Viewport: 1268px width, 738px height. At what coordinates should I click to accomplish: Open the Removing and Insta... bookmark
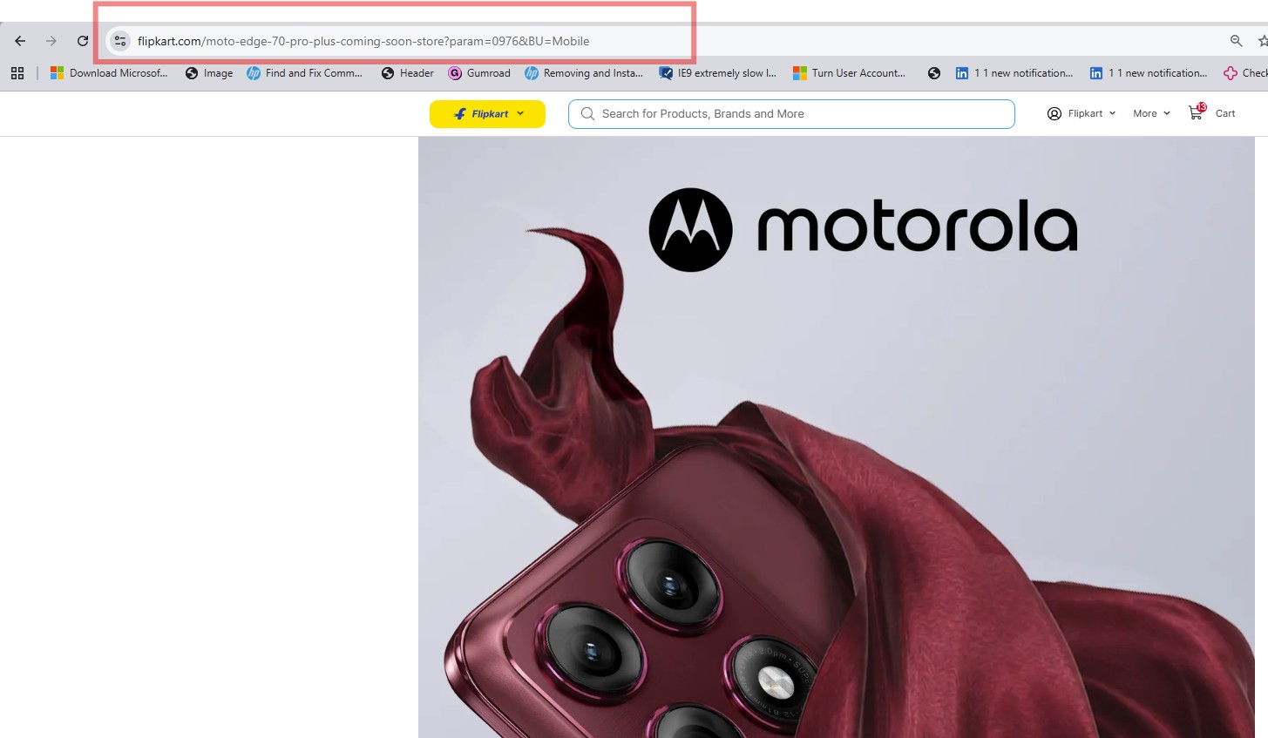pyautogui.click(x=584, y=73)
